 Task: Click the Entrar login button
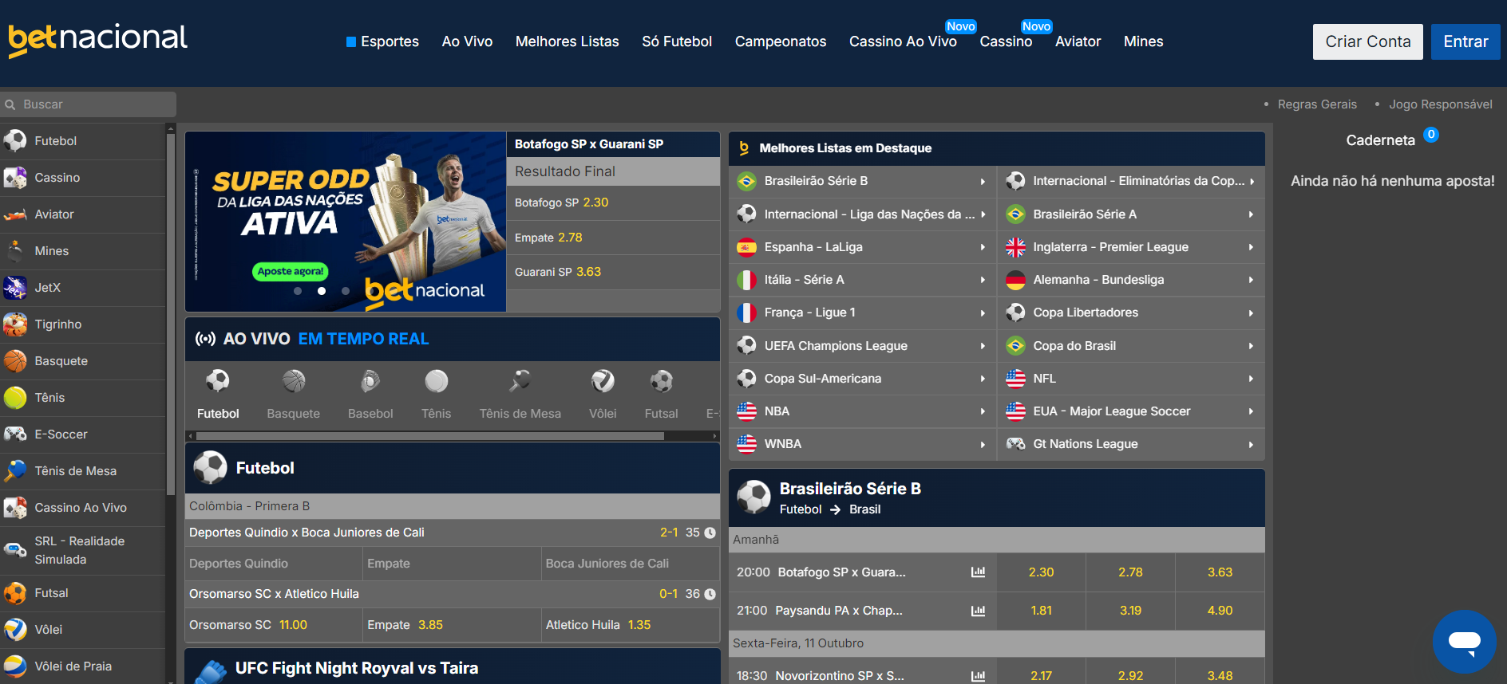[1465, 41]
